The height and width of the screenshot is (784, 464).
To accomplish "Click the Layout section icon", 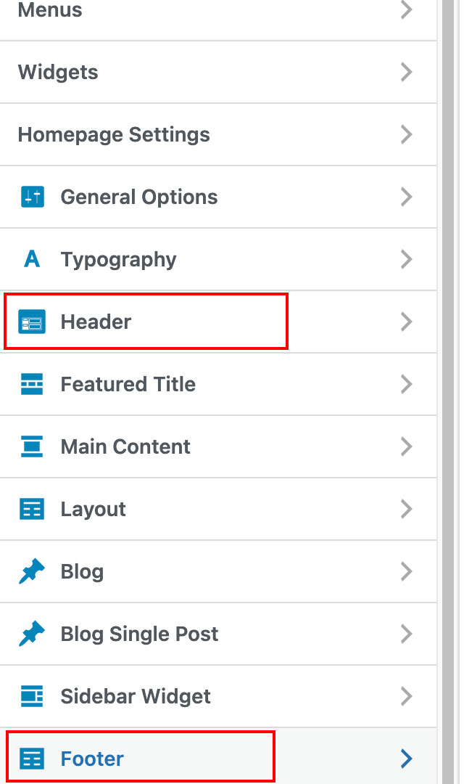I will (x=32, y=509).
